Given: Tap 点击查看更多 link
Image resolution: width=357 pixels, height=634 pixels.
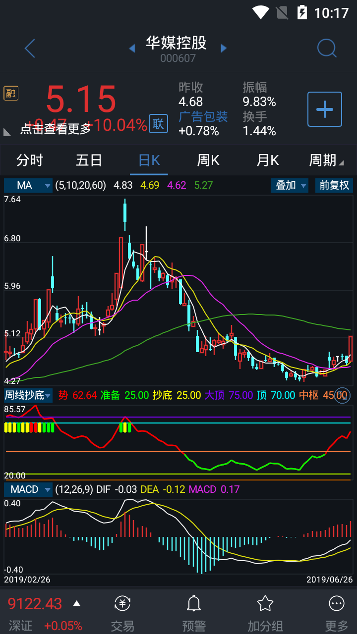Looking at the screenshot, I should (x=56, y=129).
